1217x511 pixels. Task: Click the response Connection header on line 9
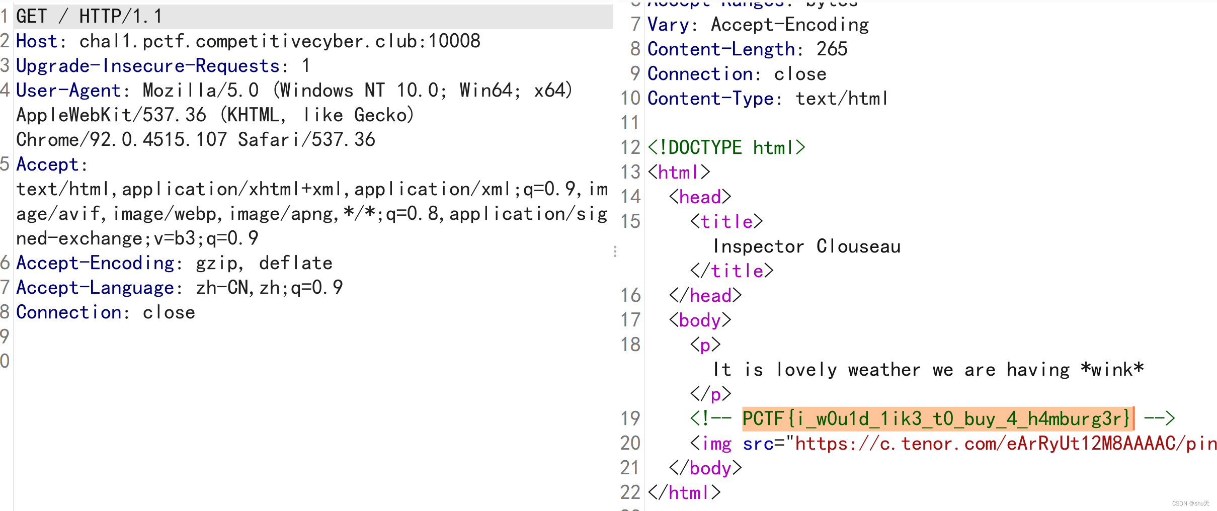point(737,74)
